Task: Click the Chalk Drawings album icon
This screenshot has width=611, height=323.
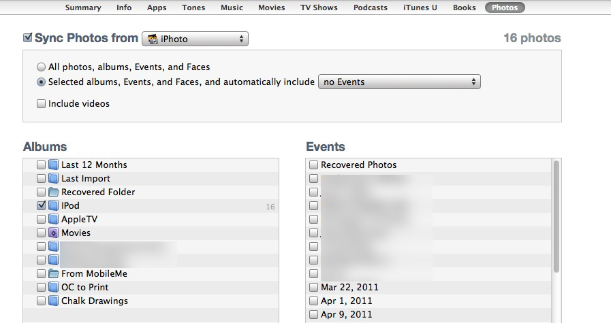Action: click(x=53, y=301)
